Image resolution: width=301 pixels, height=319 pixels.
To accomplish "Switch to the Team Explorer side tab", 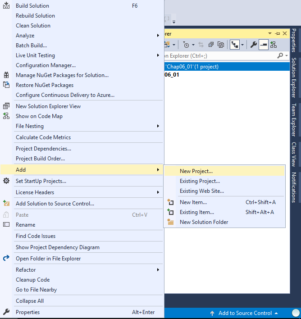I will pos(294,120).
